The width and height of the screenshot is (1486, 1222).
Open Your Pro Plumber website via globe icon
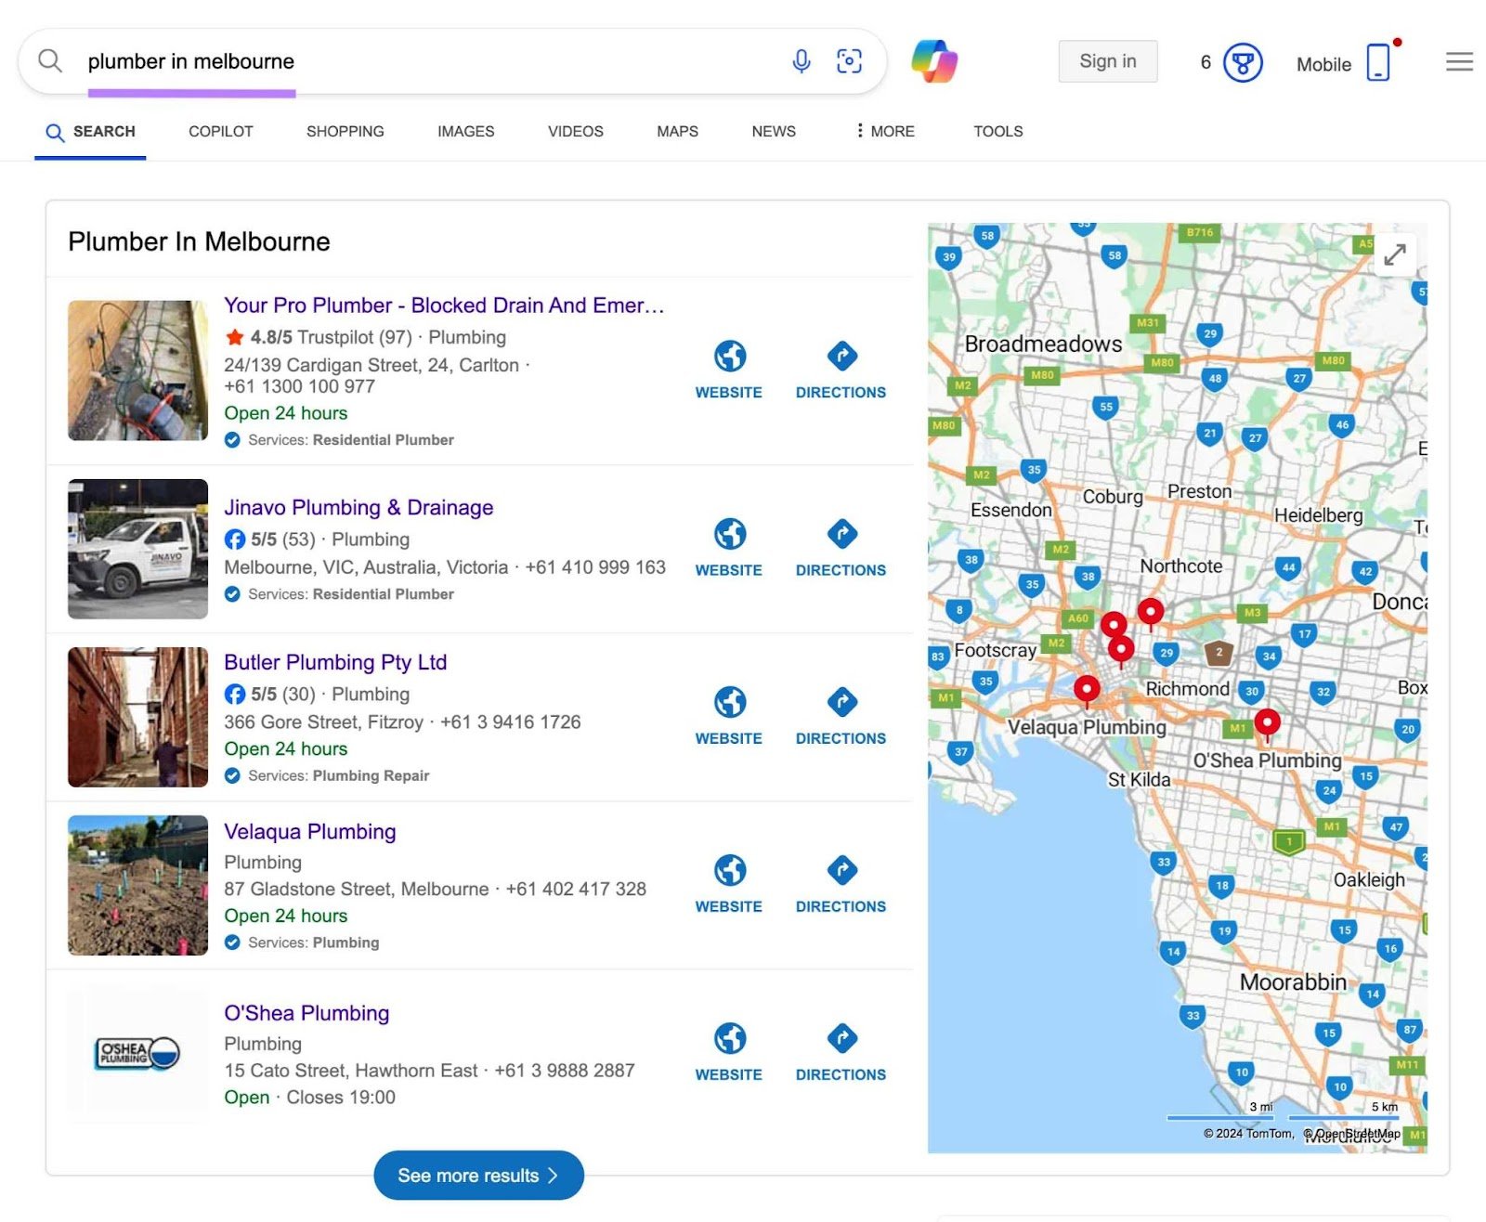point(729,356)
